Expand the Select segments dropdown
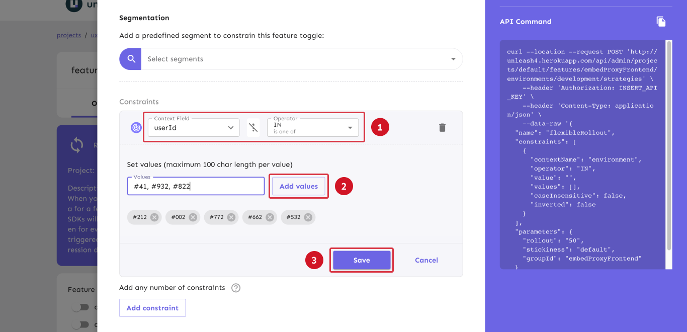The image size is (687, 332). pos(453,59)
